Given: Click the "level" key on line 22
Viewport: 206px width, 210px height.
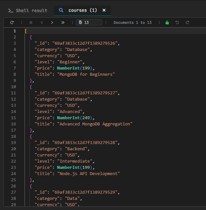Looking at the screenshot, I should (x=43, y=161).
